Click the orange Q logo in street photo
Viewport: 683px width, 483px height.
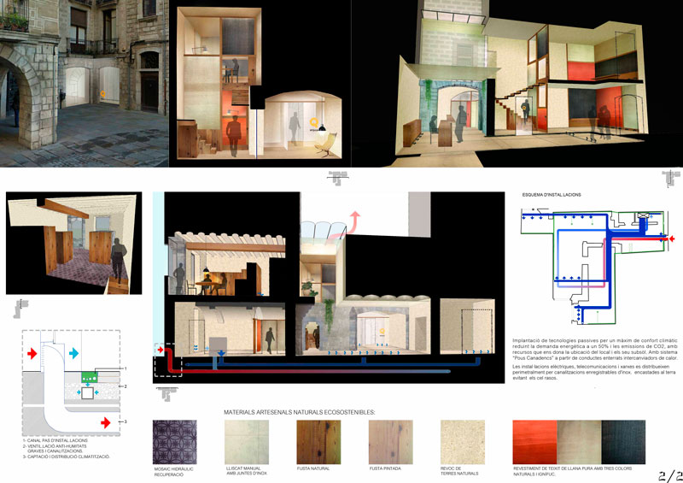[102, 93]
